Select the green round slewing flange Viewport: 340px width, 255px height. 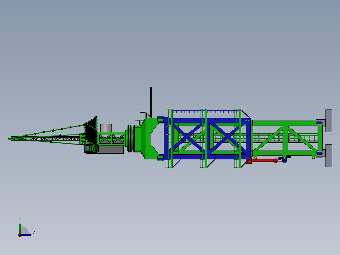[129, 139]
